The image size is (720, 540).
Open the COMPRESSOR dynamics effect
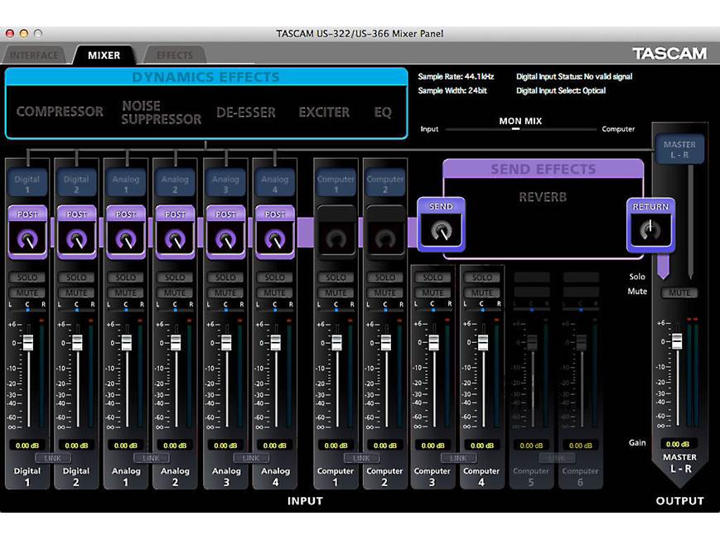point(59,112)
